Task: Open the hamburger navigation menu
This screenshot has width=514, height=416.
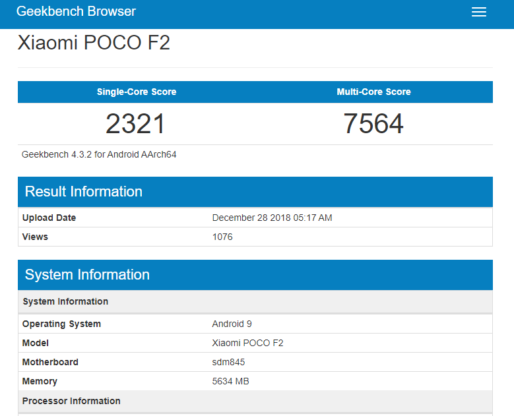Action: pos(478,12)
